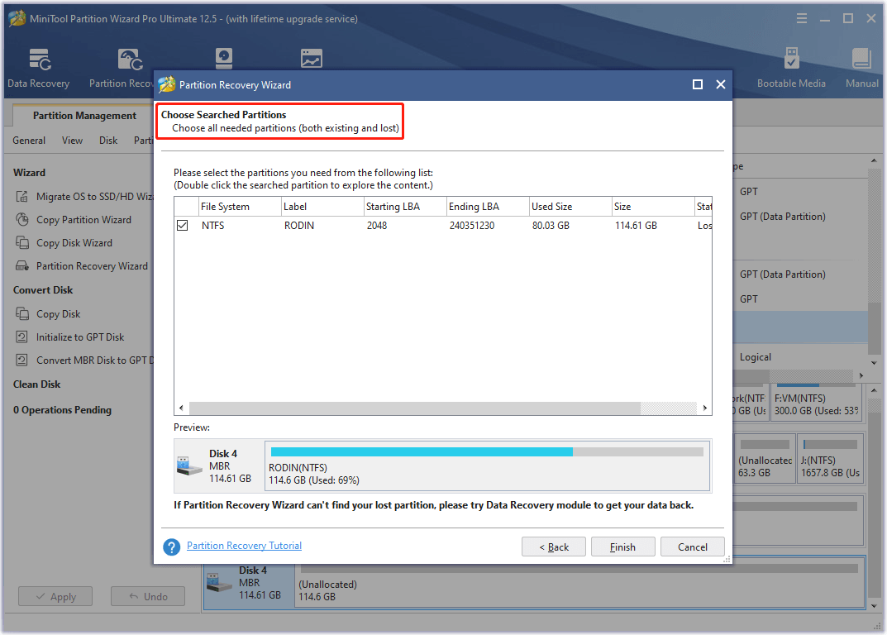
Task: Select the Disk 4 Unallocated 114.6 GB block
Action: [x=579, y=582]
